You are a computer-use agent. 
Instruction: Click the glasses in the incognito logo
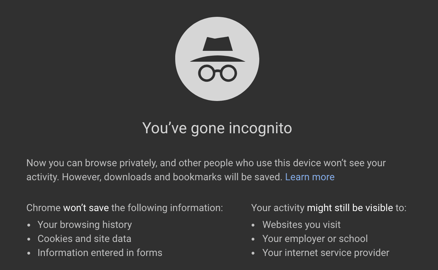tap(218, 73)
